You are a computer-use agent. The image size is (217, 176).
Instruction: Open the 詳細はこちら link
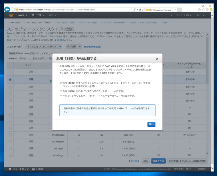[64, 40]
